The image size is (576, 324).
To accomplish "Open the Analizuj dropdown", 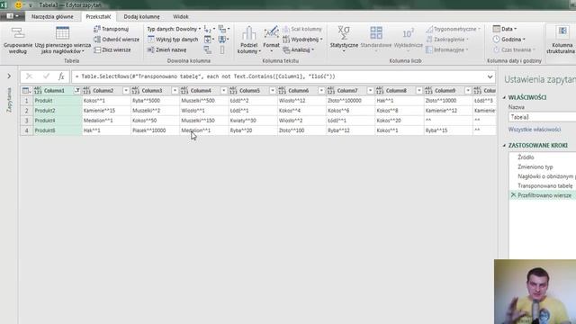I will pyautogui.click(x=299, y=49).
